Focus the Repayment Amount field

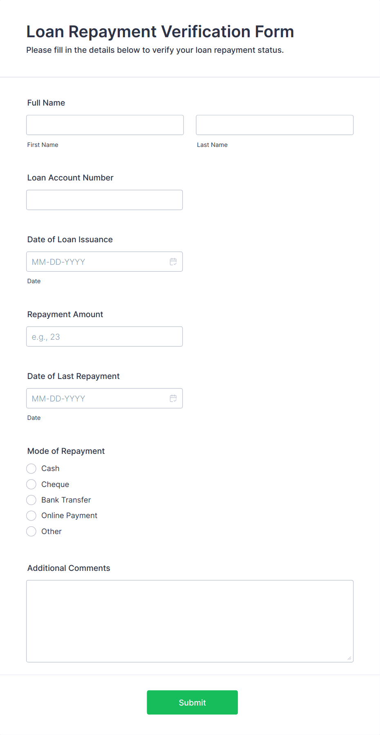coord(105,336)
